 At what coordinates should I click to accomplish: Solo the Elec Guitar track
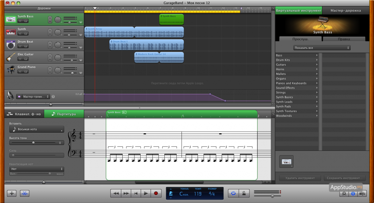[x=26, y=59]
